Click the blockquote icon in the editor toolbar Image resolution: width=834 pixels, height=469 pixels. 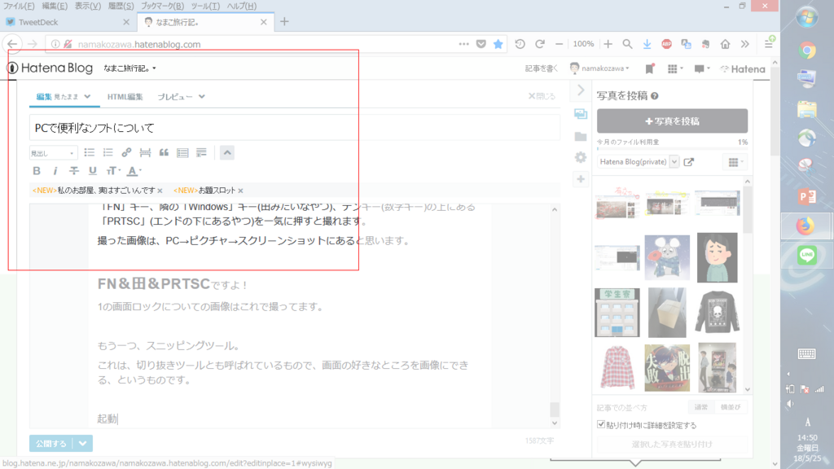(165, 152)
